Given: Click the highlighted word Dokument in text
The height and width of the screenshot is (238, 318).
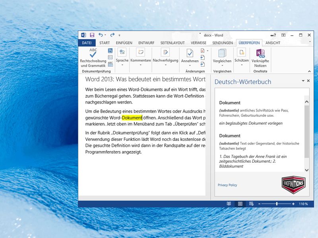Looking at the screenshot, I should pyautogui.click(x=132, y=118).
